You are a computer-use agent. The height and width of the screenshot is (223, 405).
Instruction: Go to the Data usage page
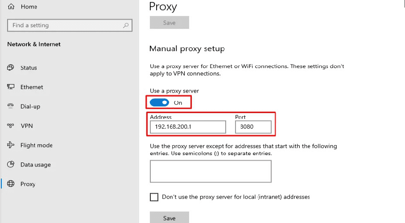[x=35, y=165]
